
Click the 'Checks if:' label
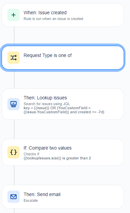(x=32, y=154)
